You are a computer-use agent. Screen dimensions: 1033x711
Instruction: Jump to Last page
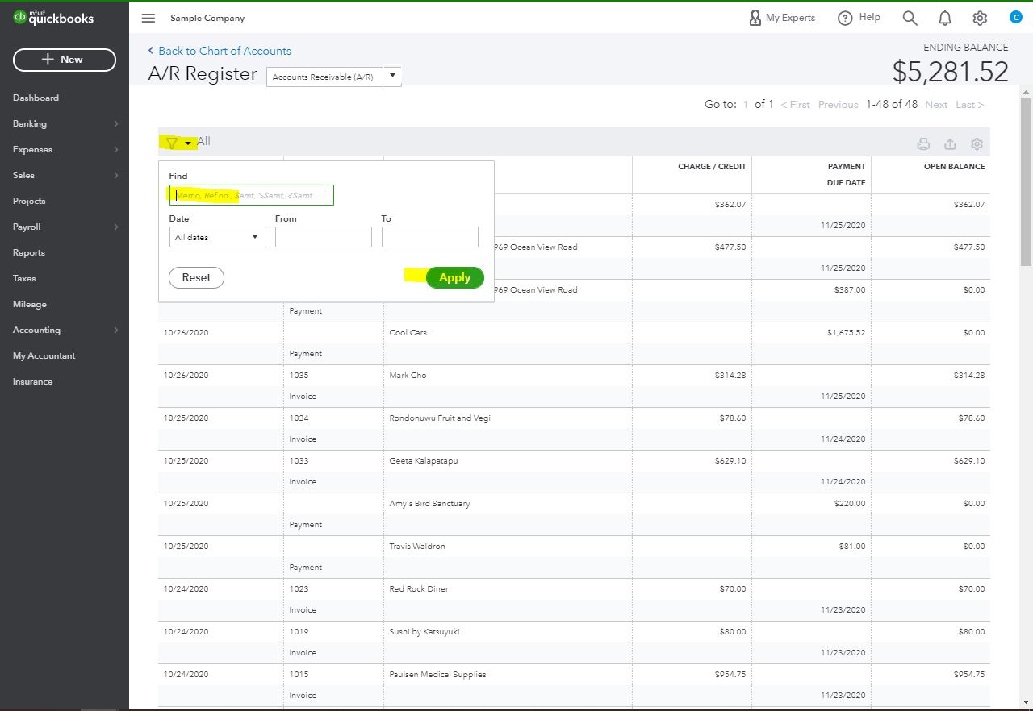[969, 105]
